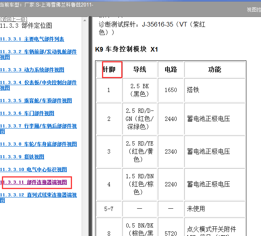
Task: Open 11.3.3.4 仪表板/中央控制台部件视图
Action: tap(38, 85)
